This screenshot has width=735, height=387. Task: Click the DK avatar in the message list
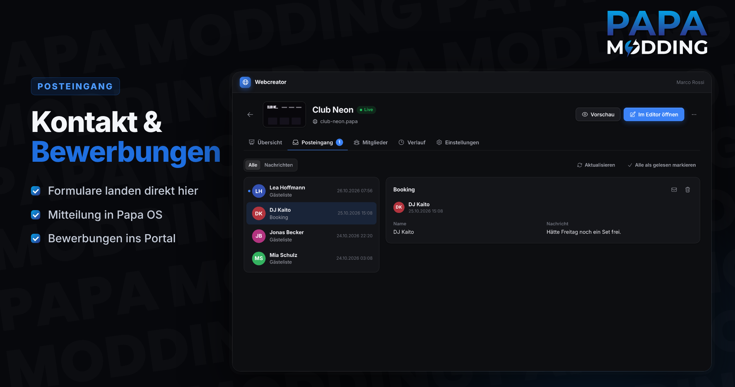tap(259, 213)
